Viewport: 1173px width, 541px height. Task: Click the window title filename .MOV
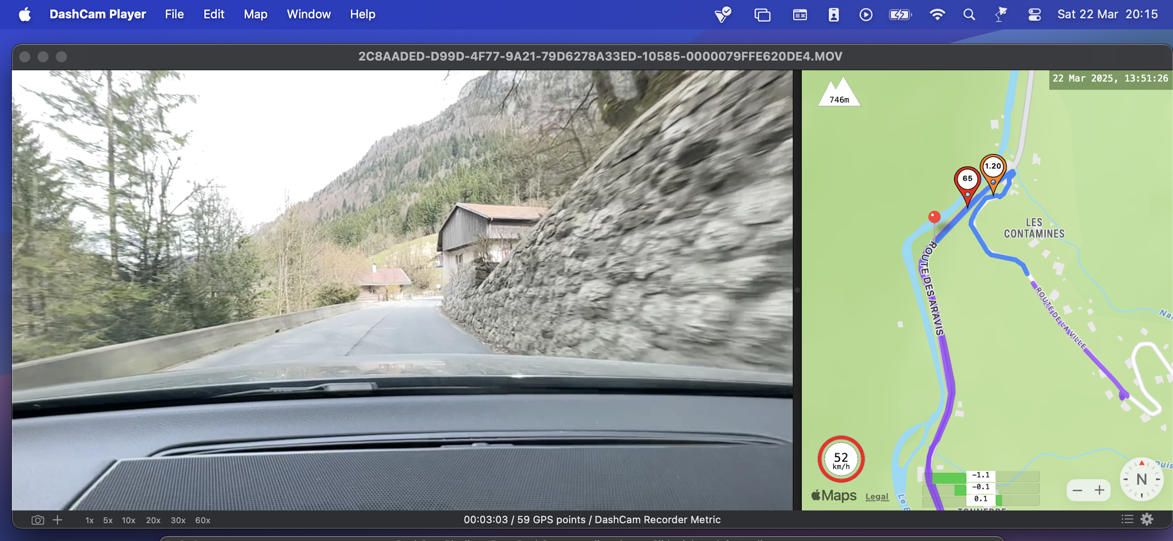tap(600, 57)
